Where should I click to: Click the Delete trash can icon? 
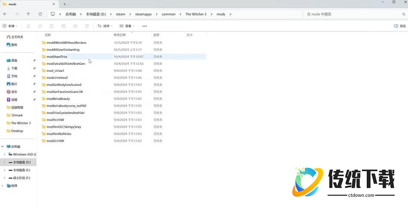(x=87, y=26)
